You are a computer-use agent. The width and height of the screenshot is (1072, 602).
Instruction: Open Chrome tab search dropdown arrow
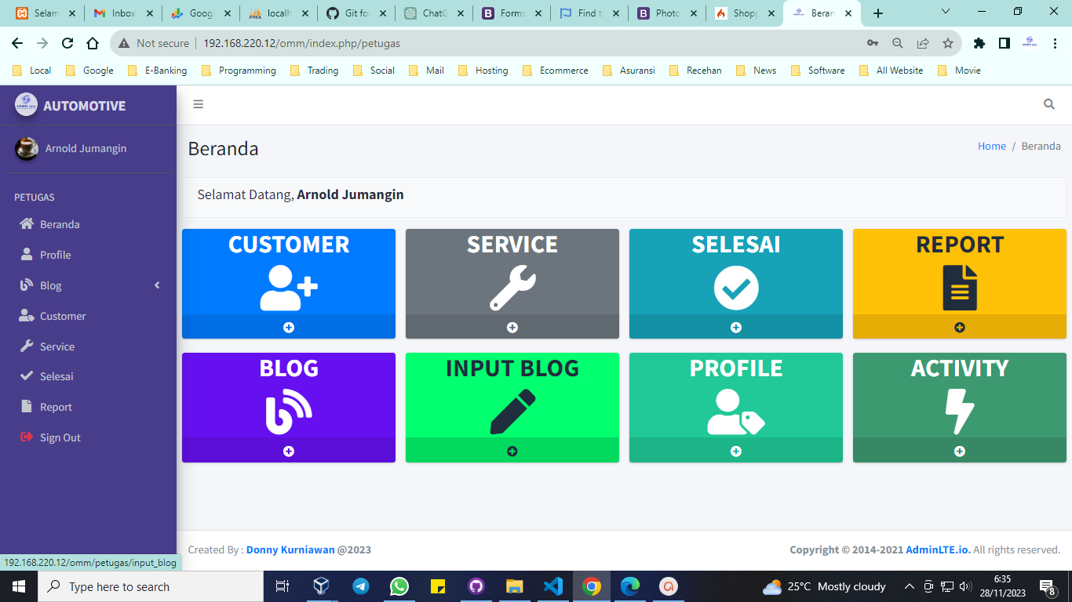click(946, 12)
